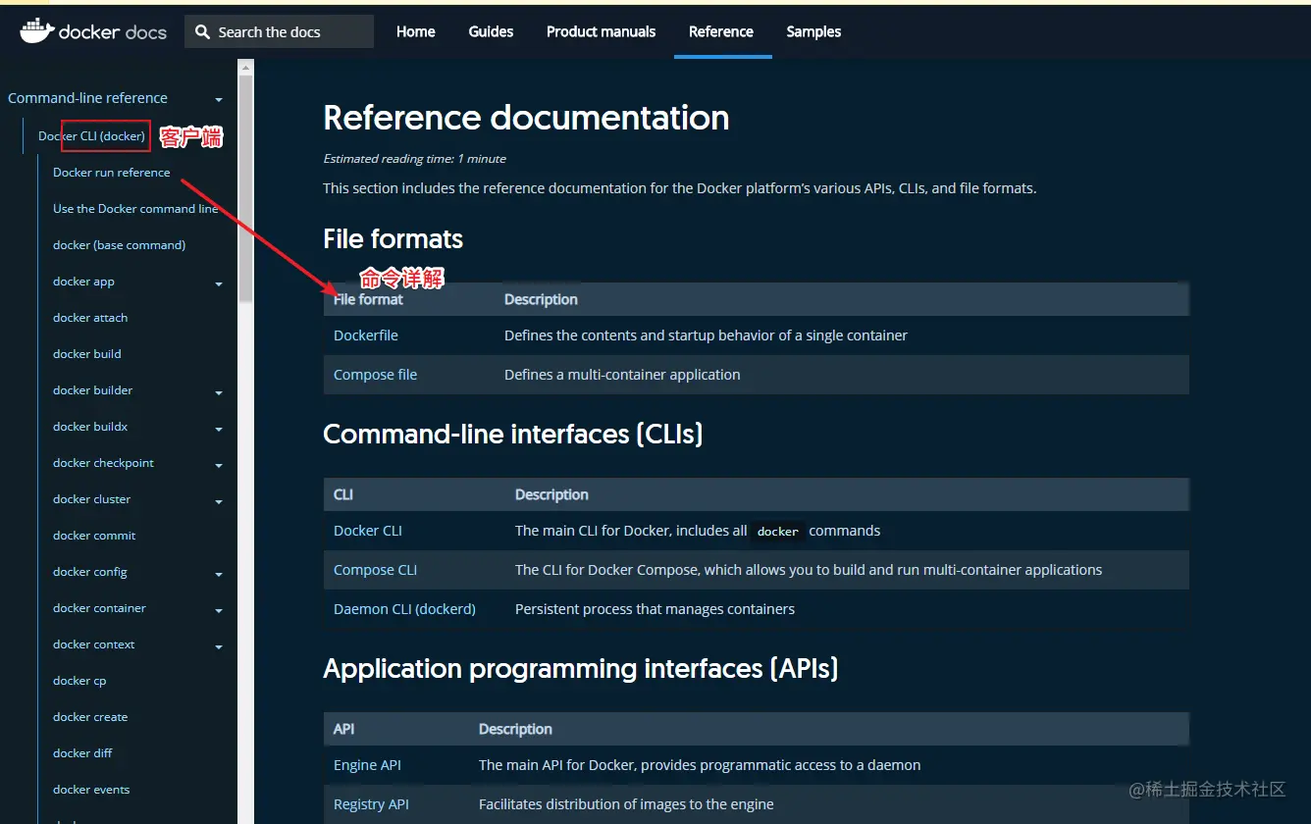Select docker attach in the sidebar
The image size is (1311, 824).
[x=90, y=318]
